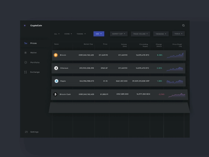Viewport: 209px width, 157px height.
Task: Open the USD currency dropdown
Action: coord(99,34)
